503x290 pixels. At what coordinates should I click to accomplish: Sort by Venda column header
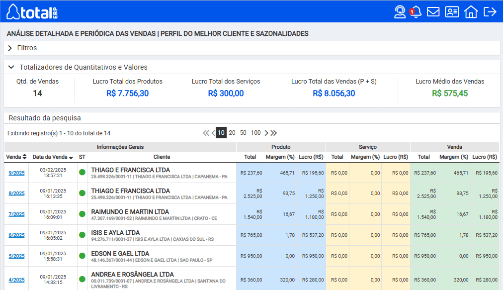point(16,157)
